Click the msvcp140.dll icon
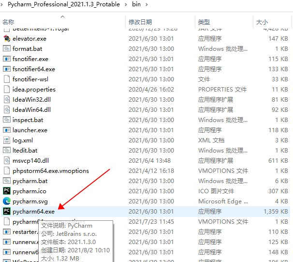Viewport: 293px width, 262px height. coord(7,161)
